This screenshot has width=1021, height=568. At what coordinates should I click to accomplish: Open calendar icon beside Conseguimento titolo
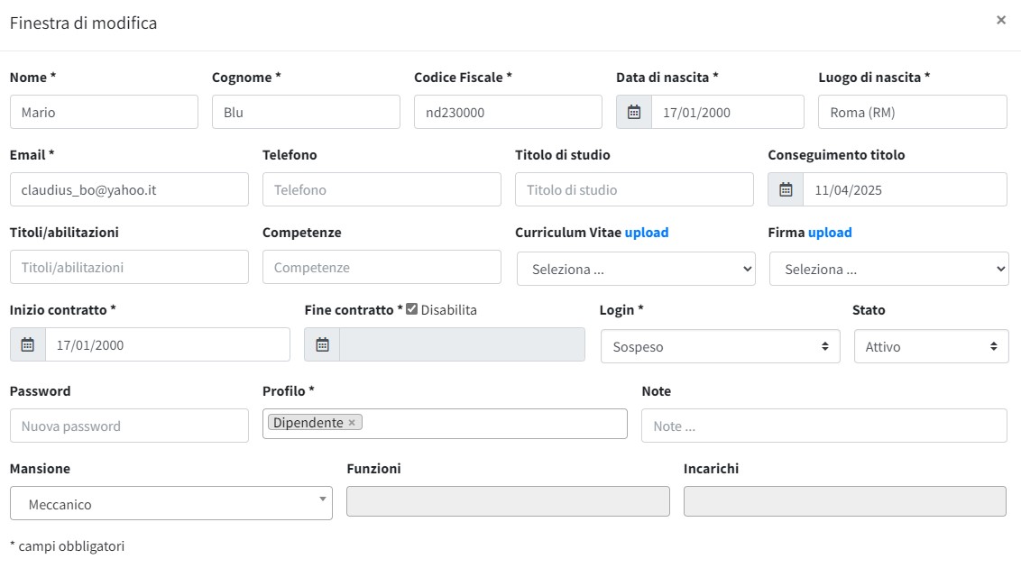pyautogui.click(x=786, y=190)
